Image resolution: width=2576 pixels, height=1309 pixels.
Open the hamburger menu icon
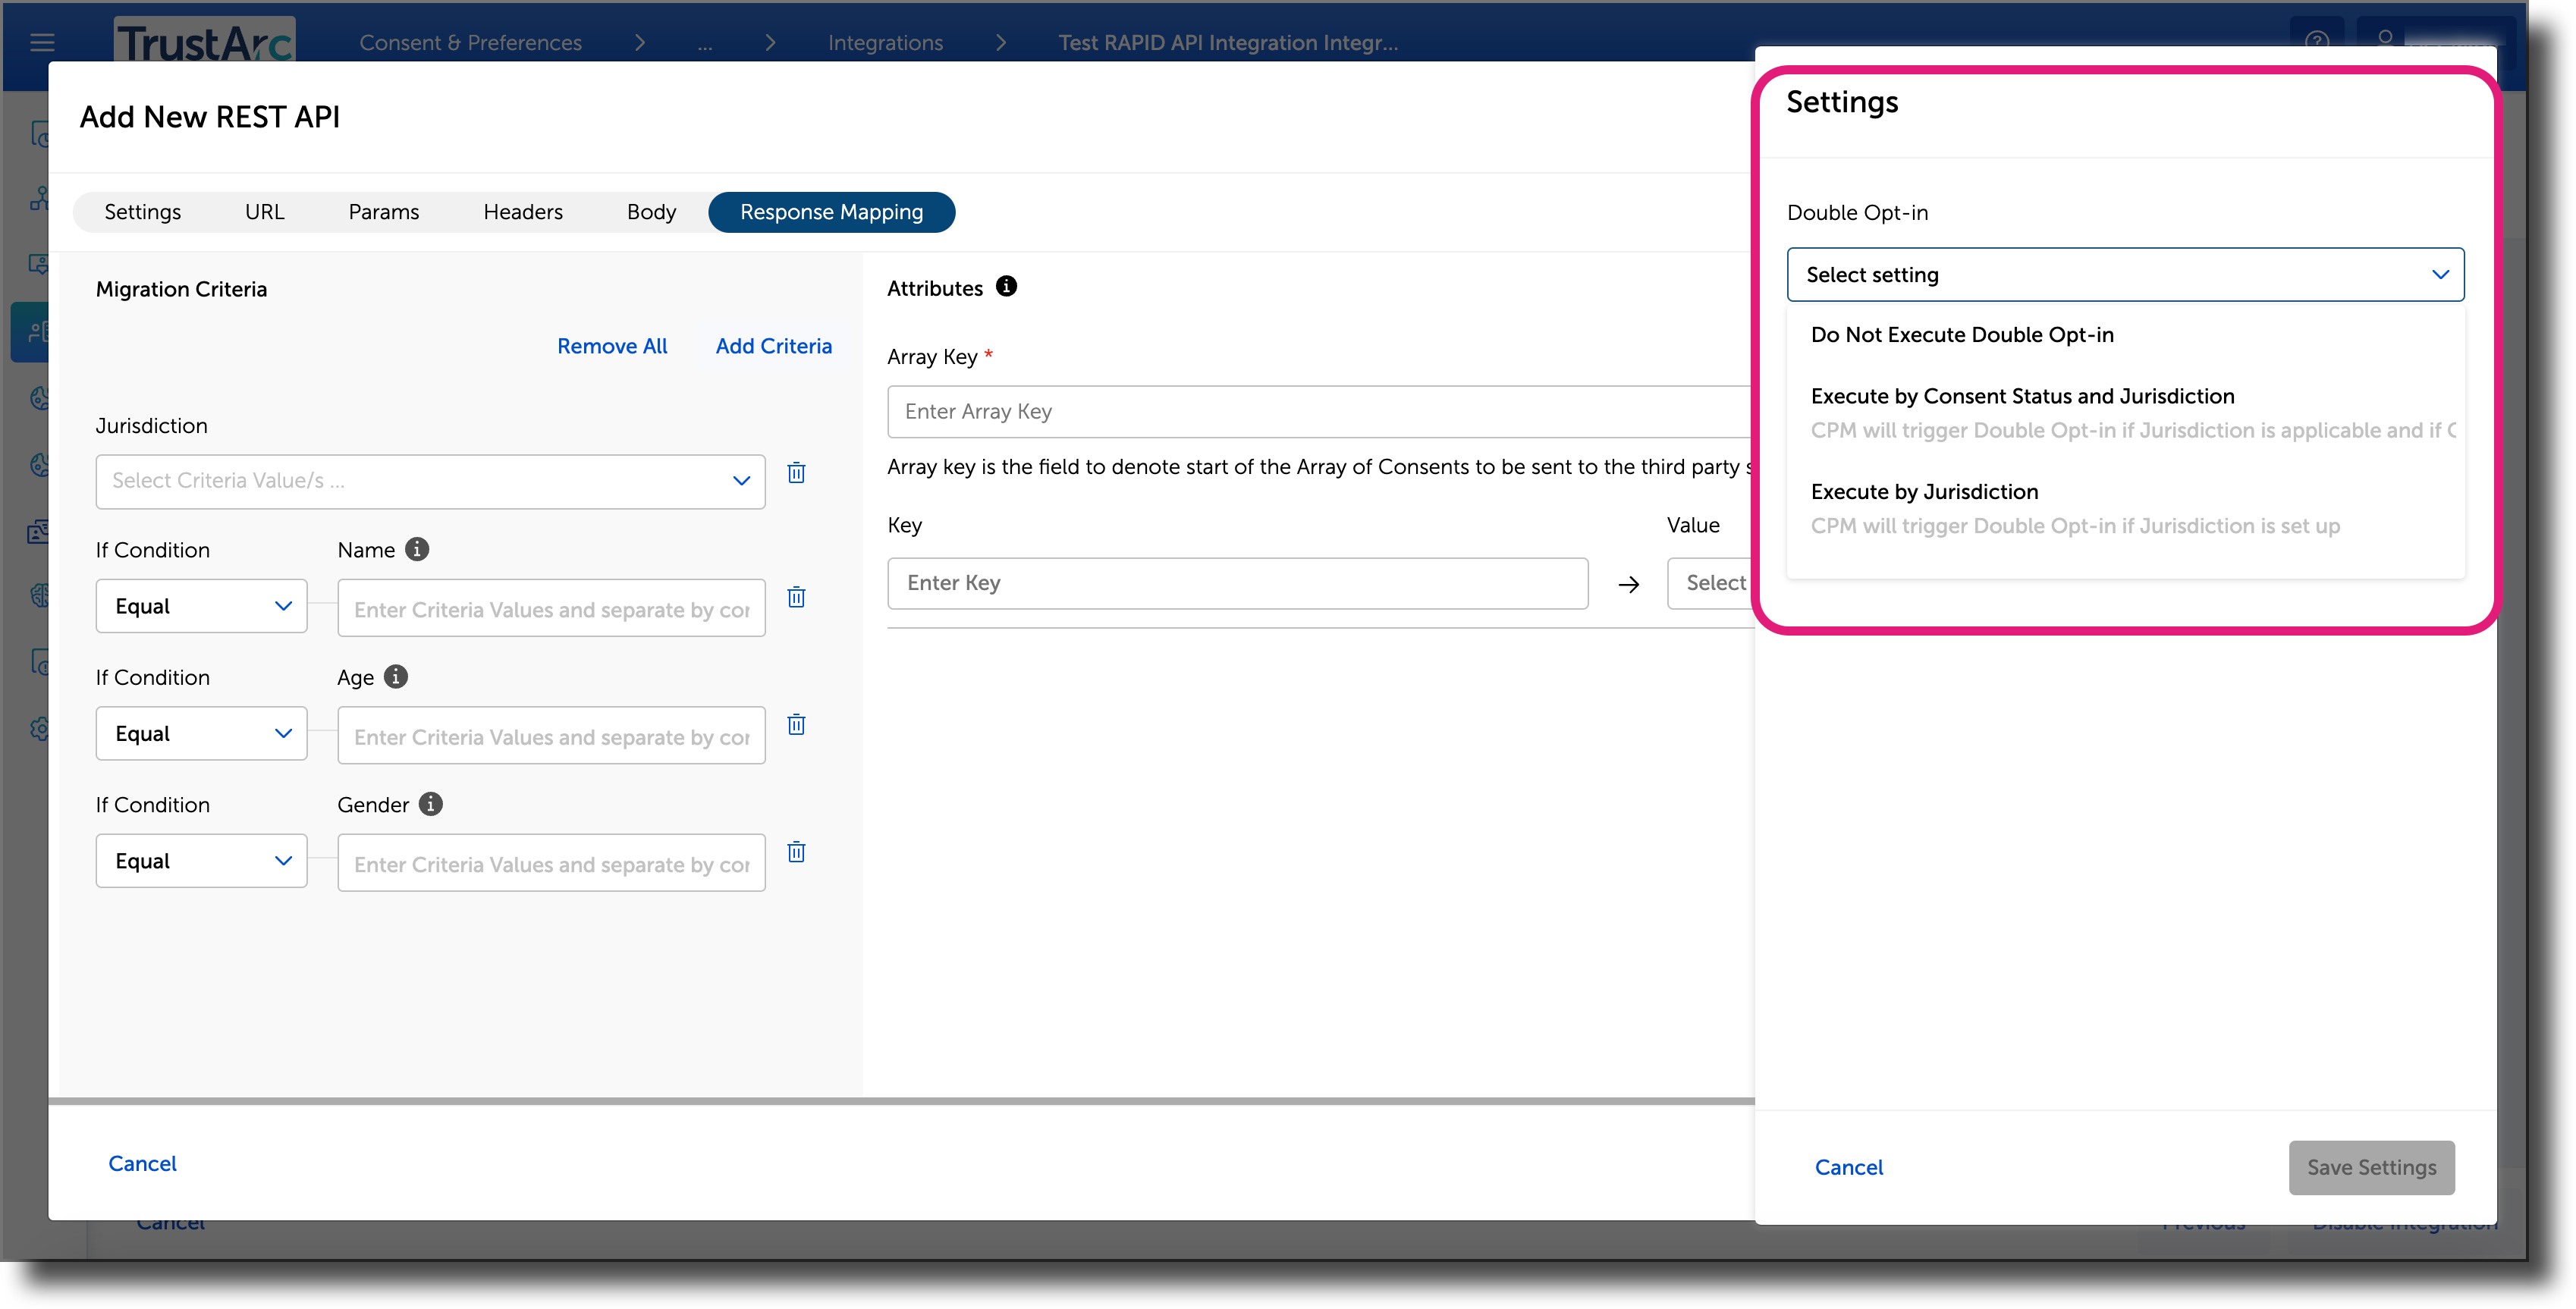(42, 42)
